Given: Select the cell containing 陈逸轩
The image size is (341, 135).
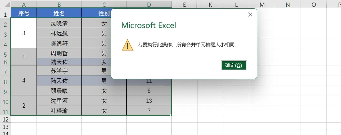Looking at the screenshot, I should pyautogui.click(x=59, y=43).
